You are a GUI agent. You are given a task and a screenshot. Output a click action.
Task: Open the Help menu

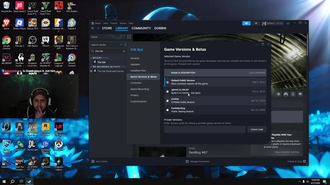(131, 23)
